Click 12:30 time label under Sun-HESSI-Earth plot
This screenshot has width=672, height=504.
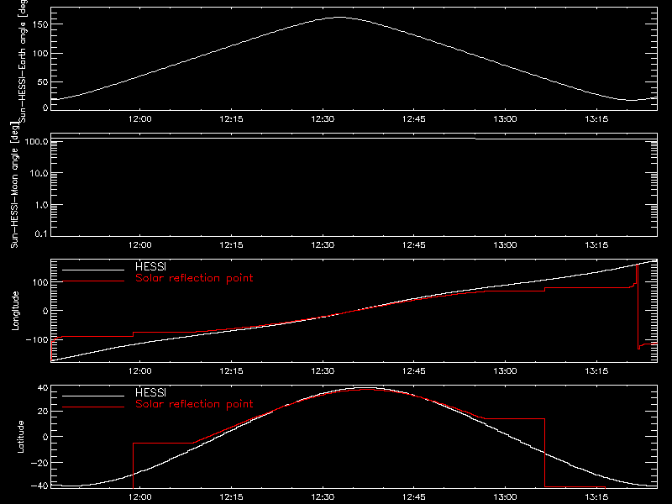(323, 118)
